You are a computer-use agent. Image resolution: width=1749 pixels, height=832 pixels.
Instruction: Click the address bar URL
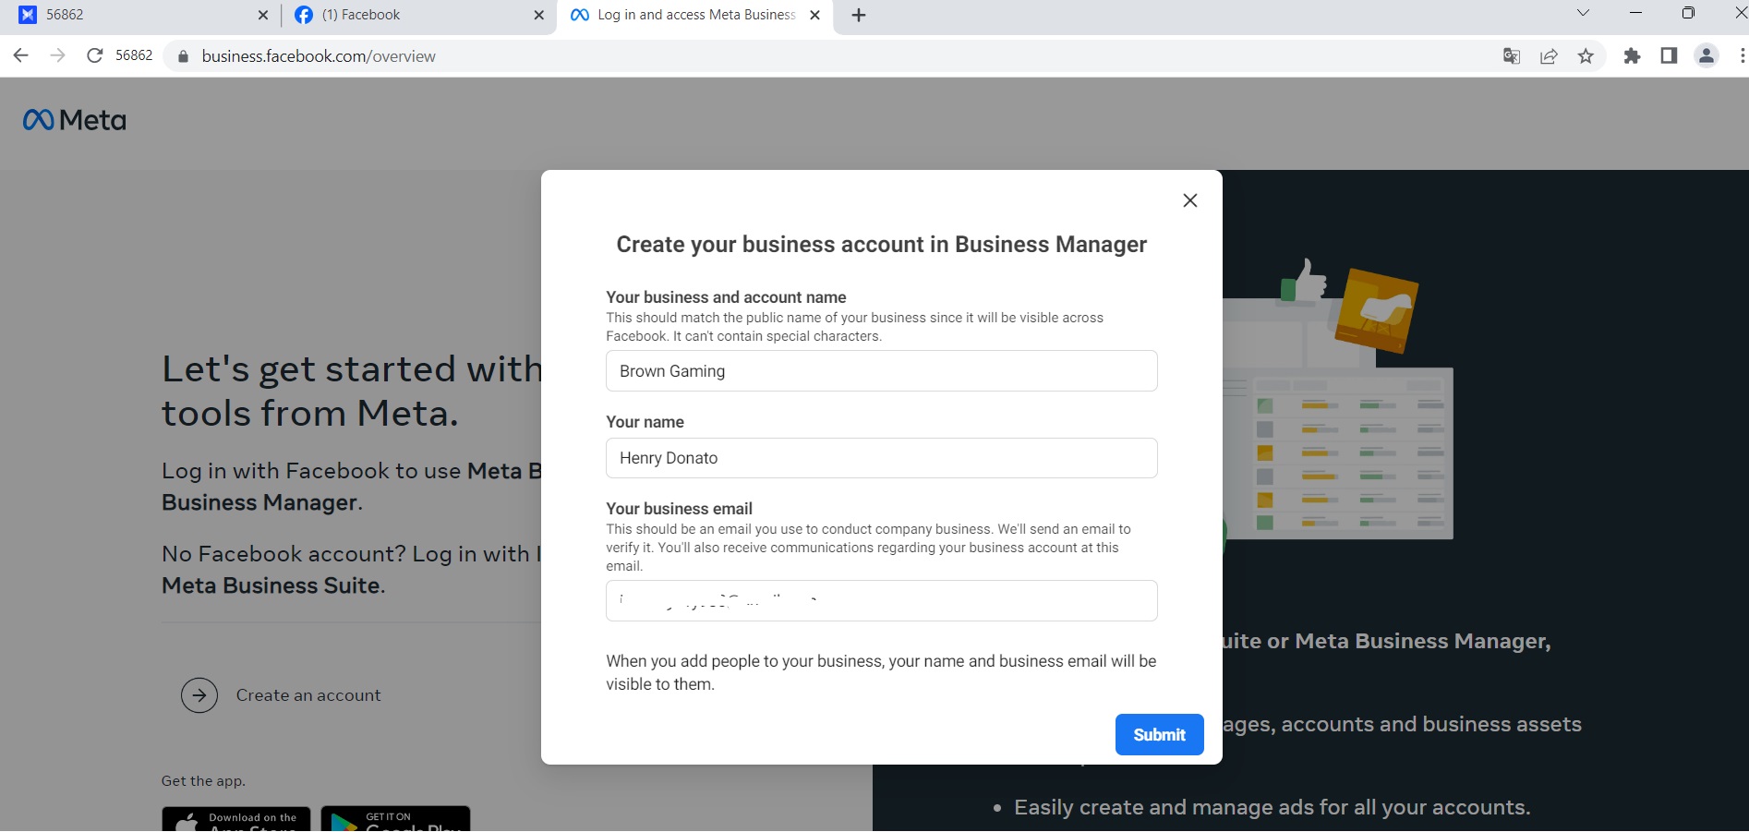pos(319,56)
